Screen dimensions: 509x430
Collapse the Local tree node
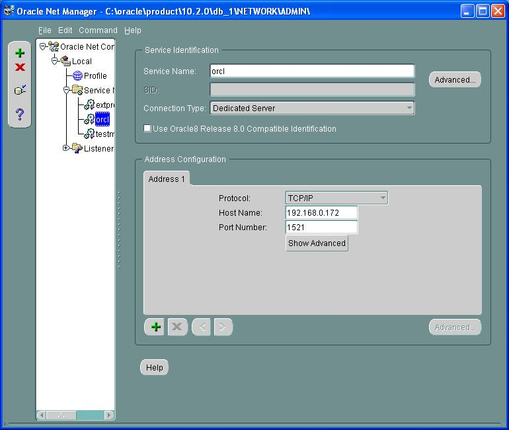(x=54, y=61)
